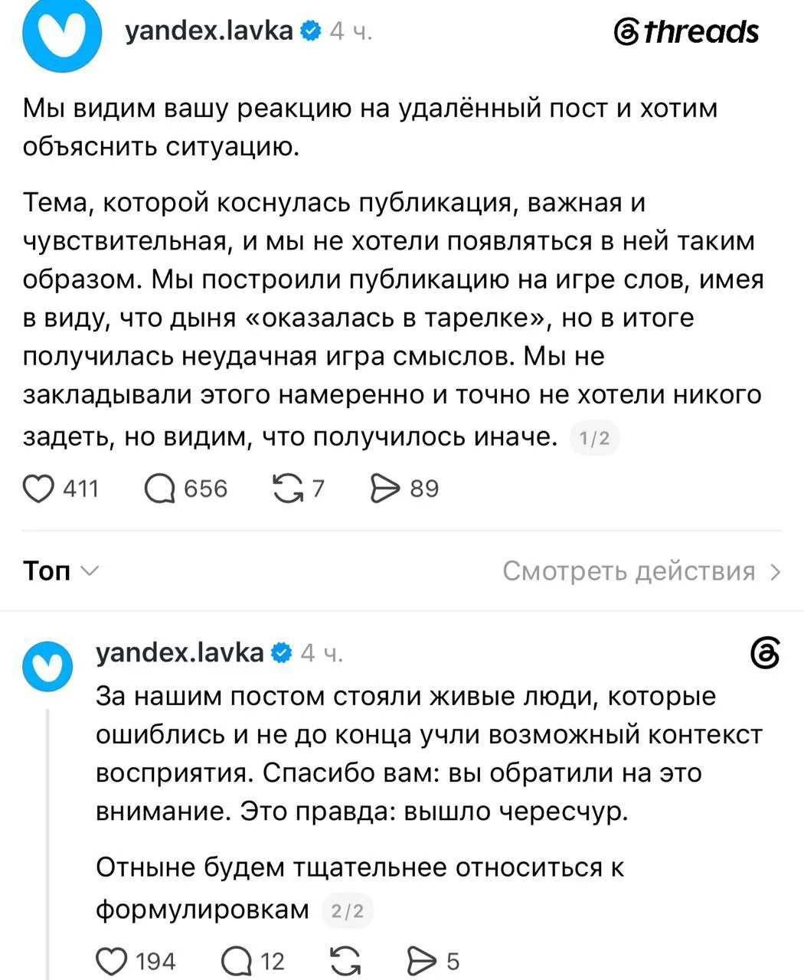Click the chevron next to Смотреть действия

coord(775,571)
